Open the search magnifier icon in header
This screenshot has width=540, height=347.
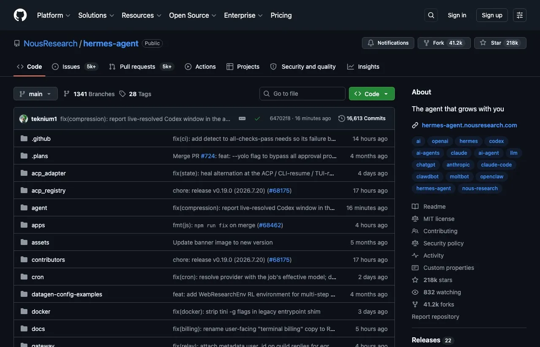431,15
